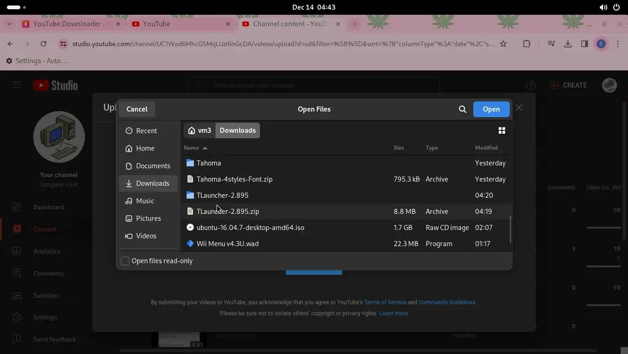Click the file list vertical scrollbar
Screen dimensions: 628x354
coord(510,229)
